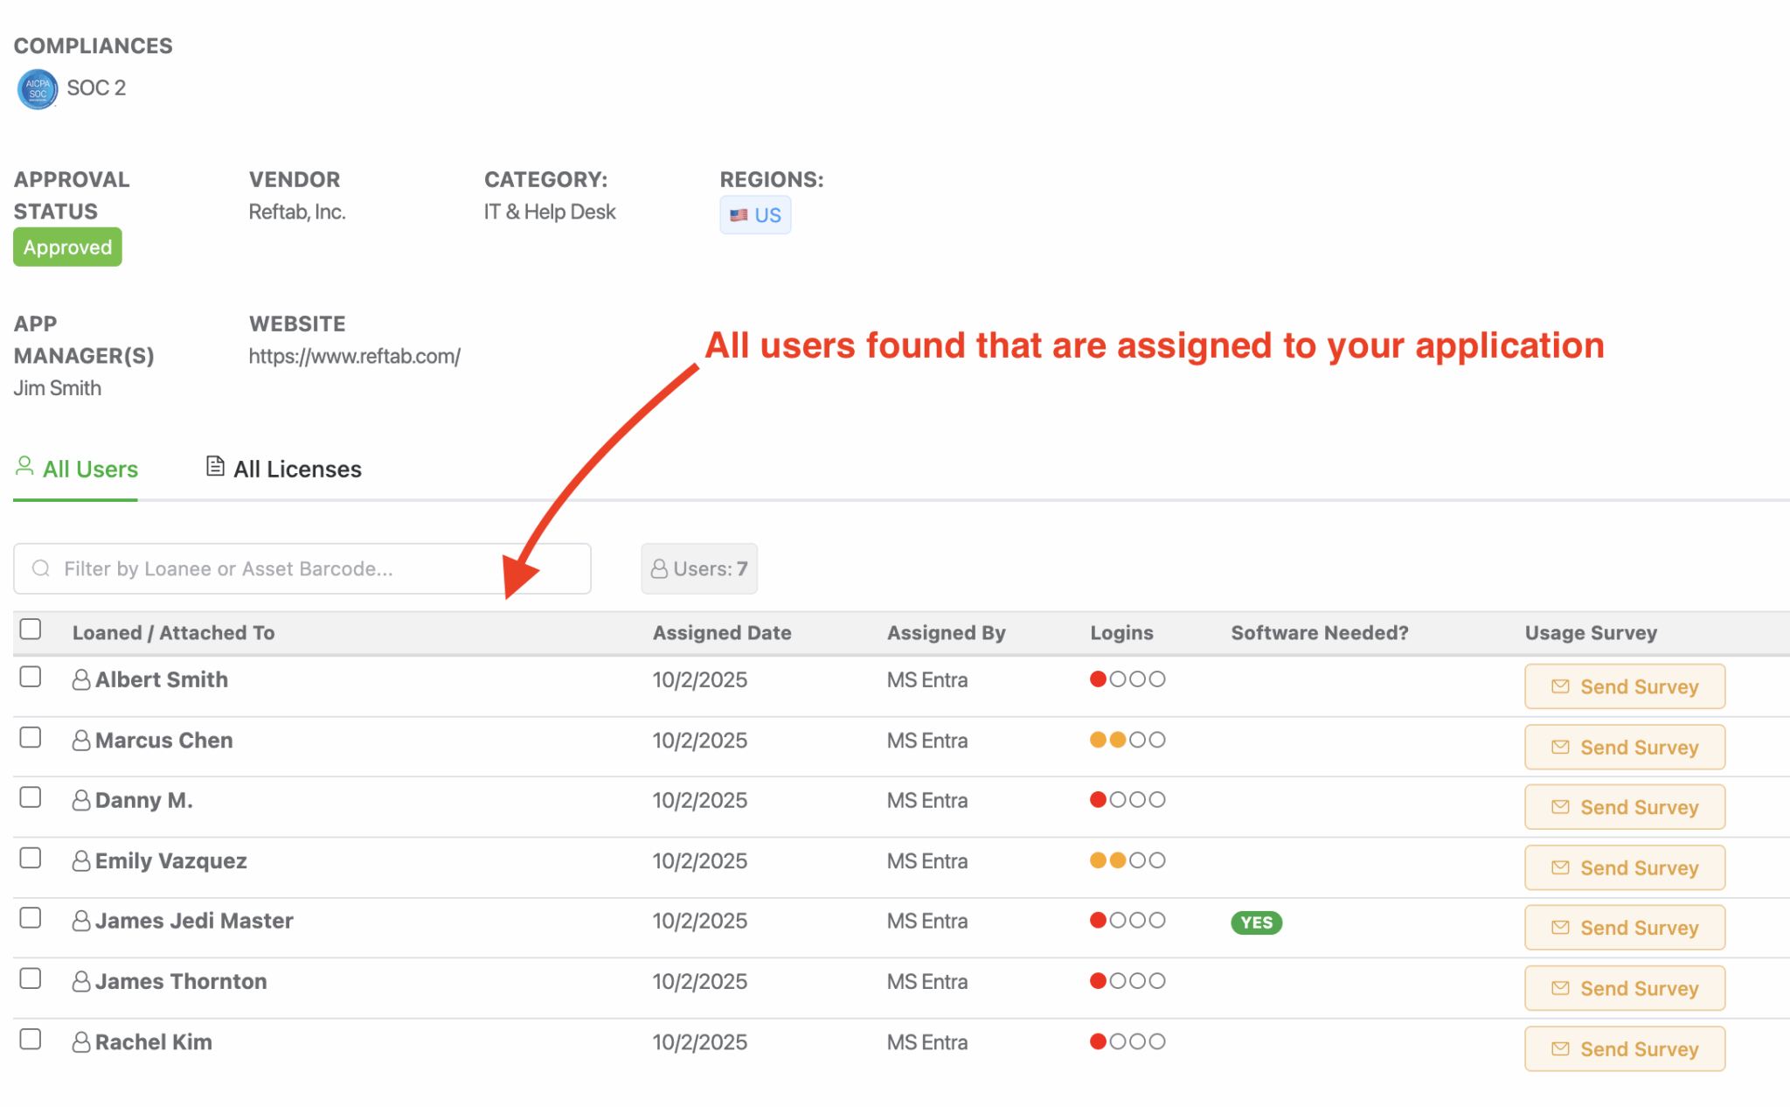Click the person icon on the Users: 7 counter

[x=658, y=568]
